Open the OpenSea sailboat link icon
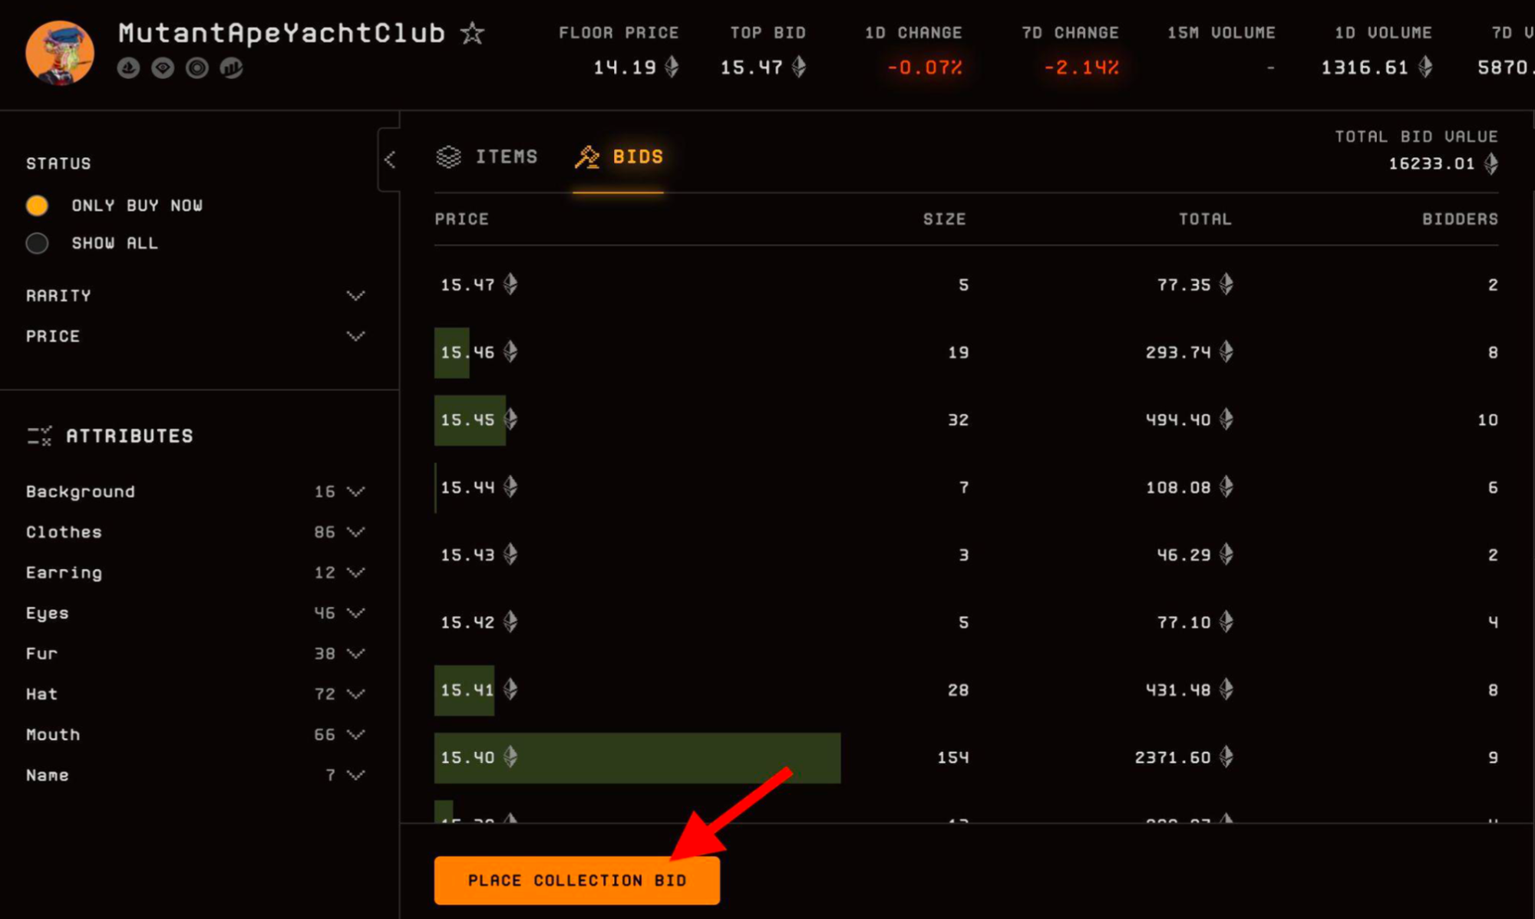The height and width of the screenshot is (919, 1535). (128, 68)
